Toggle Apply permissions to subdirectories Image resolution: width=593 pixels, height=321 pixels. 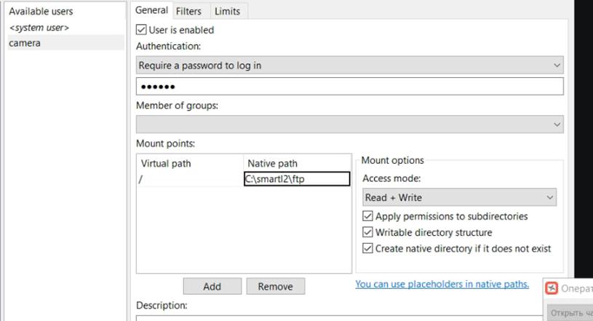[367, 216]
